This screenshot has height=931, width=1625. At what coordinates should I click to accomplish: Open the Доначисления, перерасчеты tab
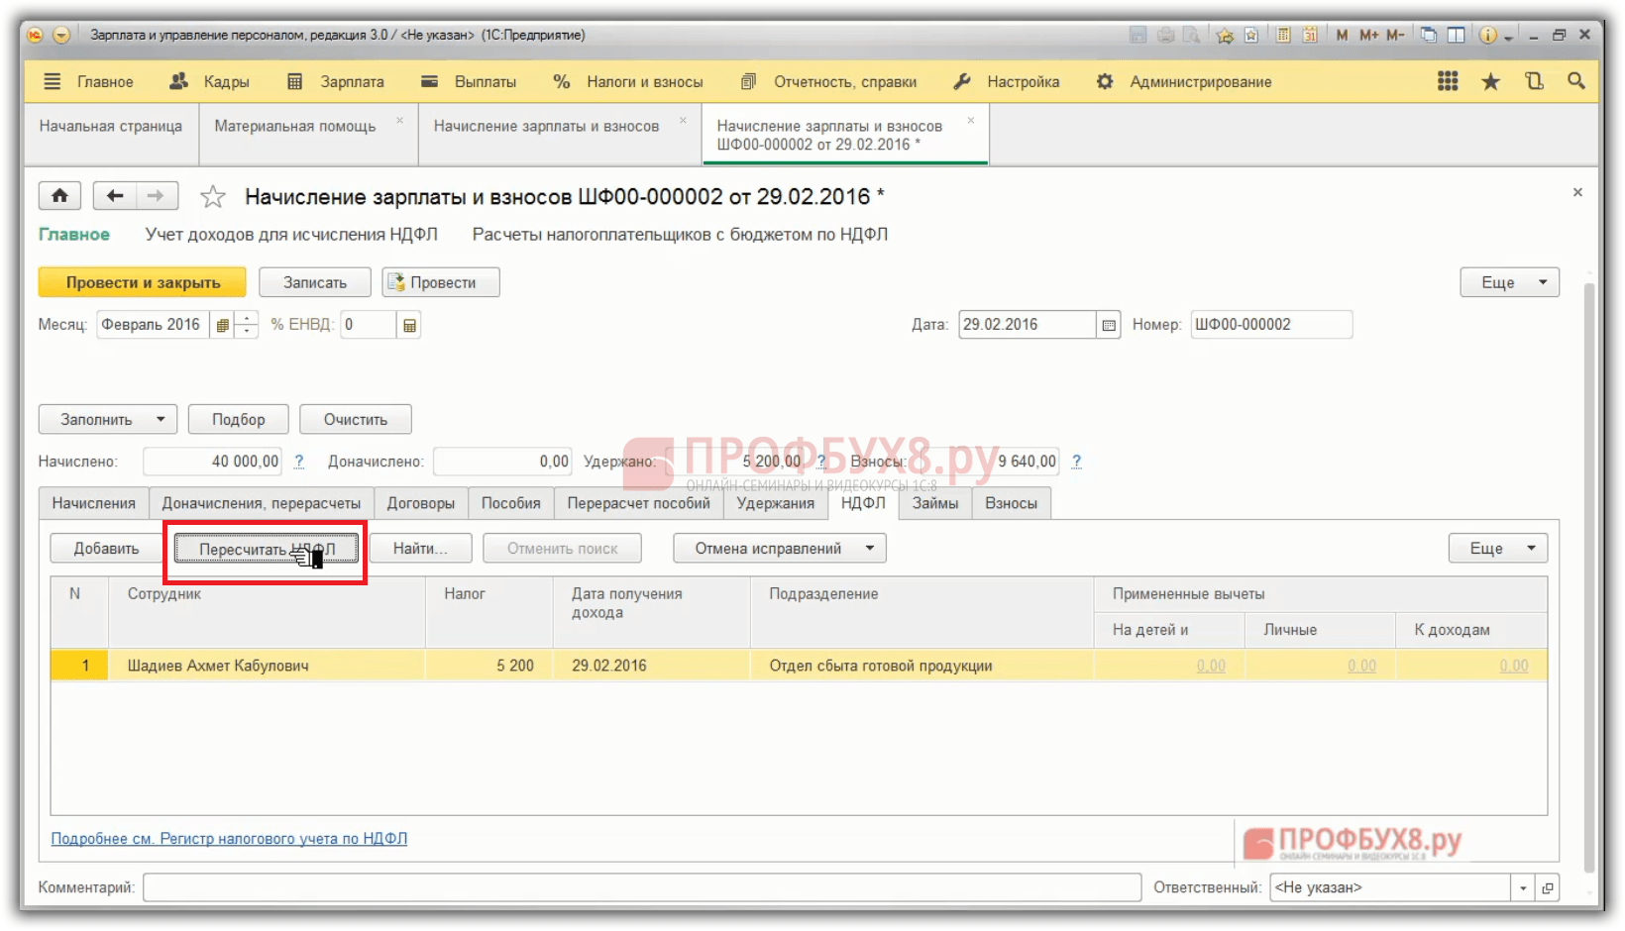coord(262,503)
